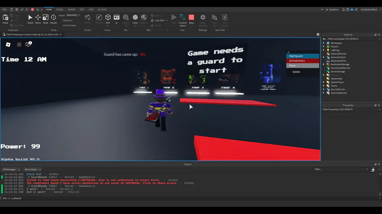Open notifications bell icon
This screenshot has height=214, width=382.
(343, 9)
